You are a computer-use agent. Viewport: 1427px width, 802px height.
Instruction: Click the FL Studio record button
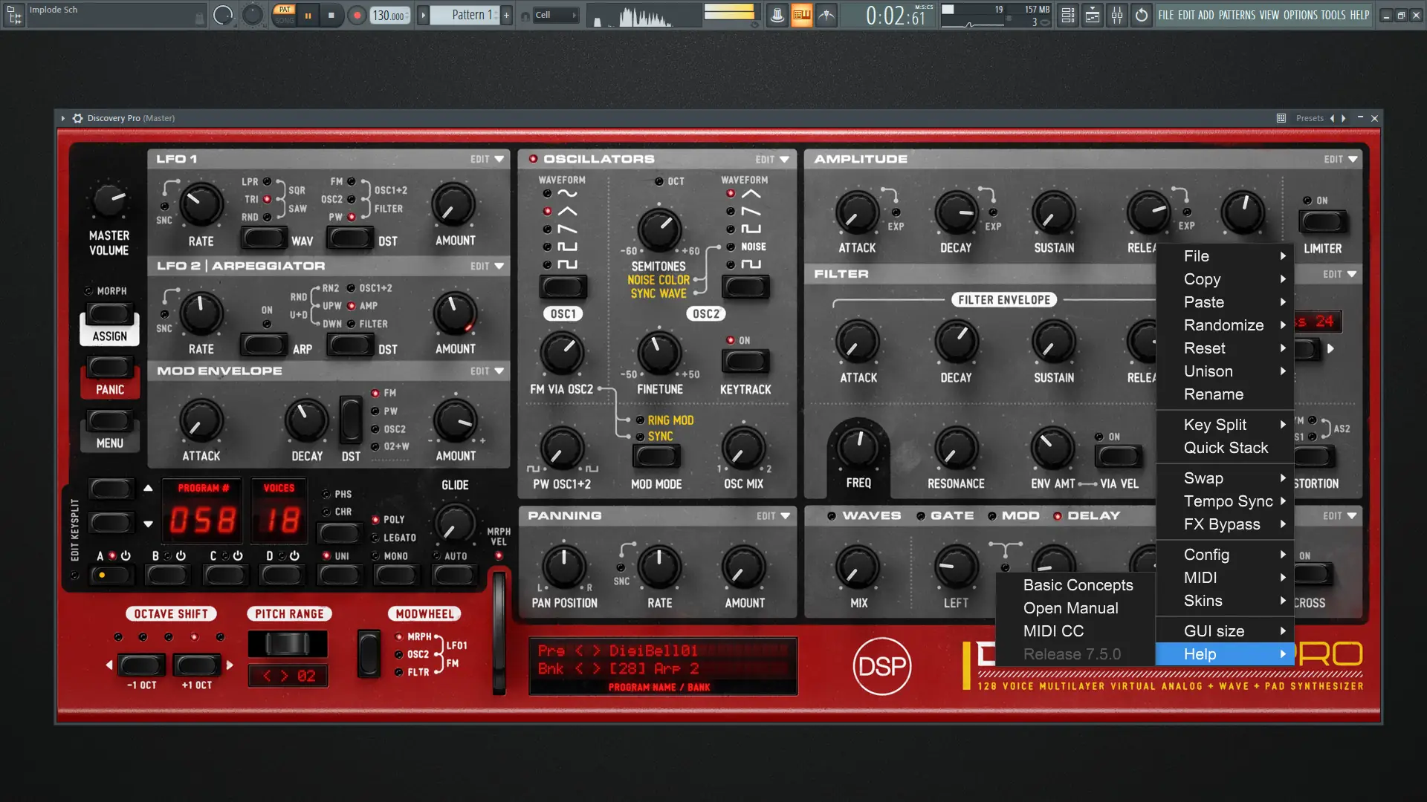click(x=357, y=15)
